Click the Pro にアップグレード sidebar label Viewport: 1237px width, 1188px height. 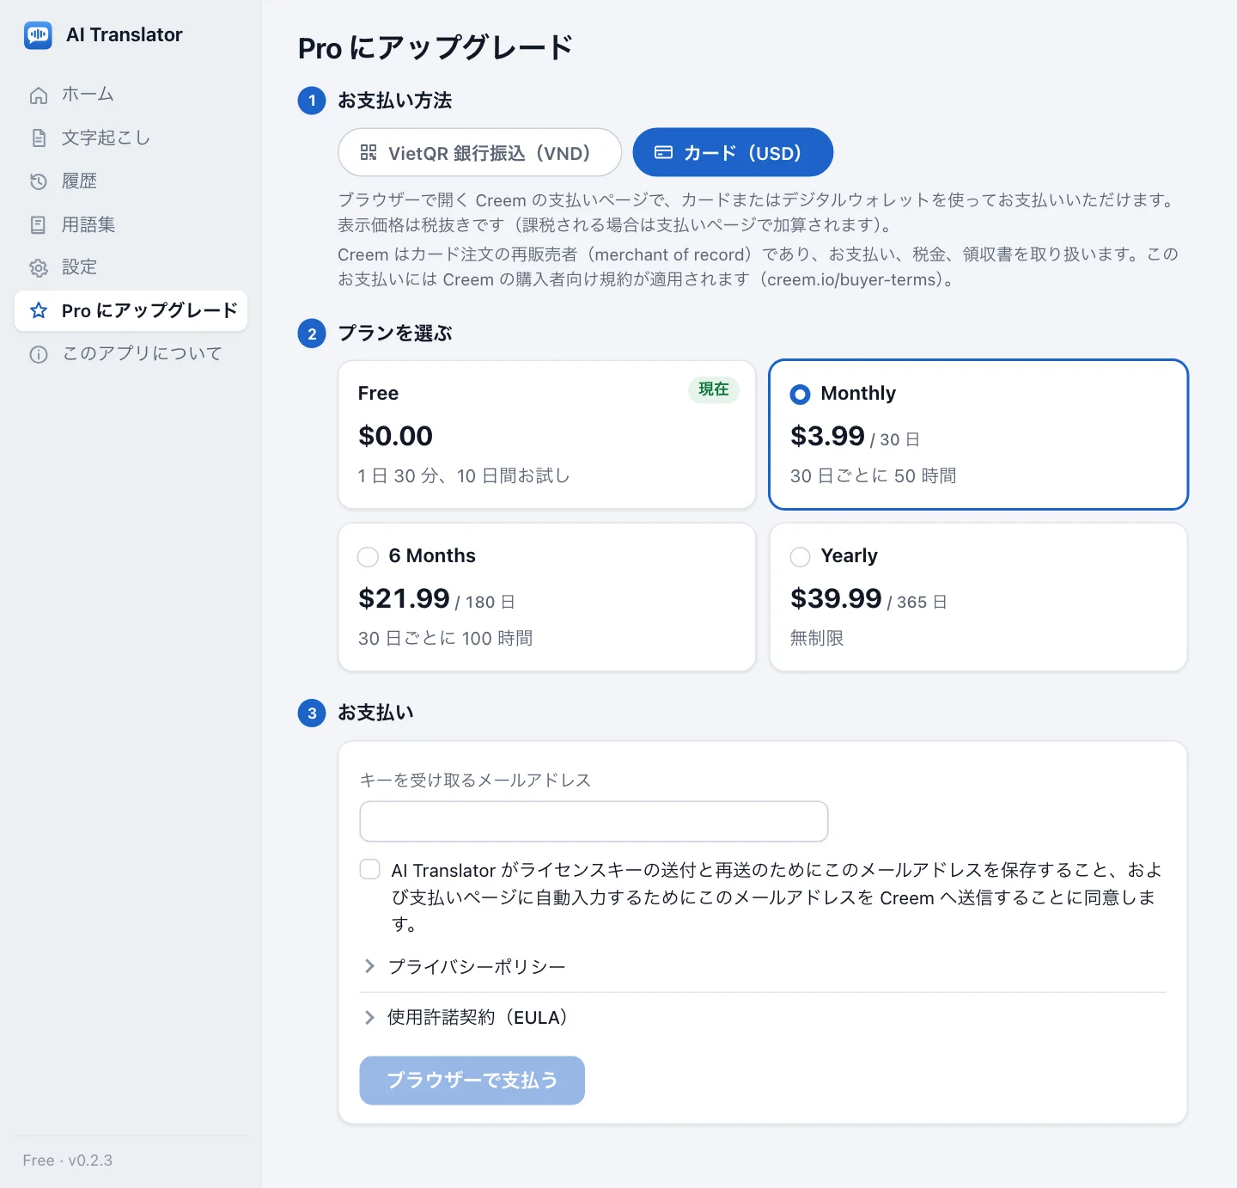pyautogui.click(x=149, y=310)
